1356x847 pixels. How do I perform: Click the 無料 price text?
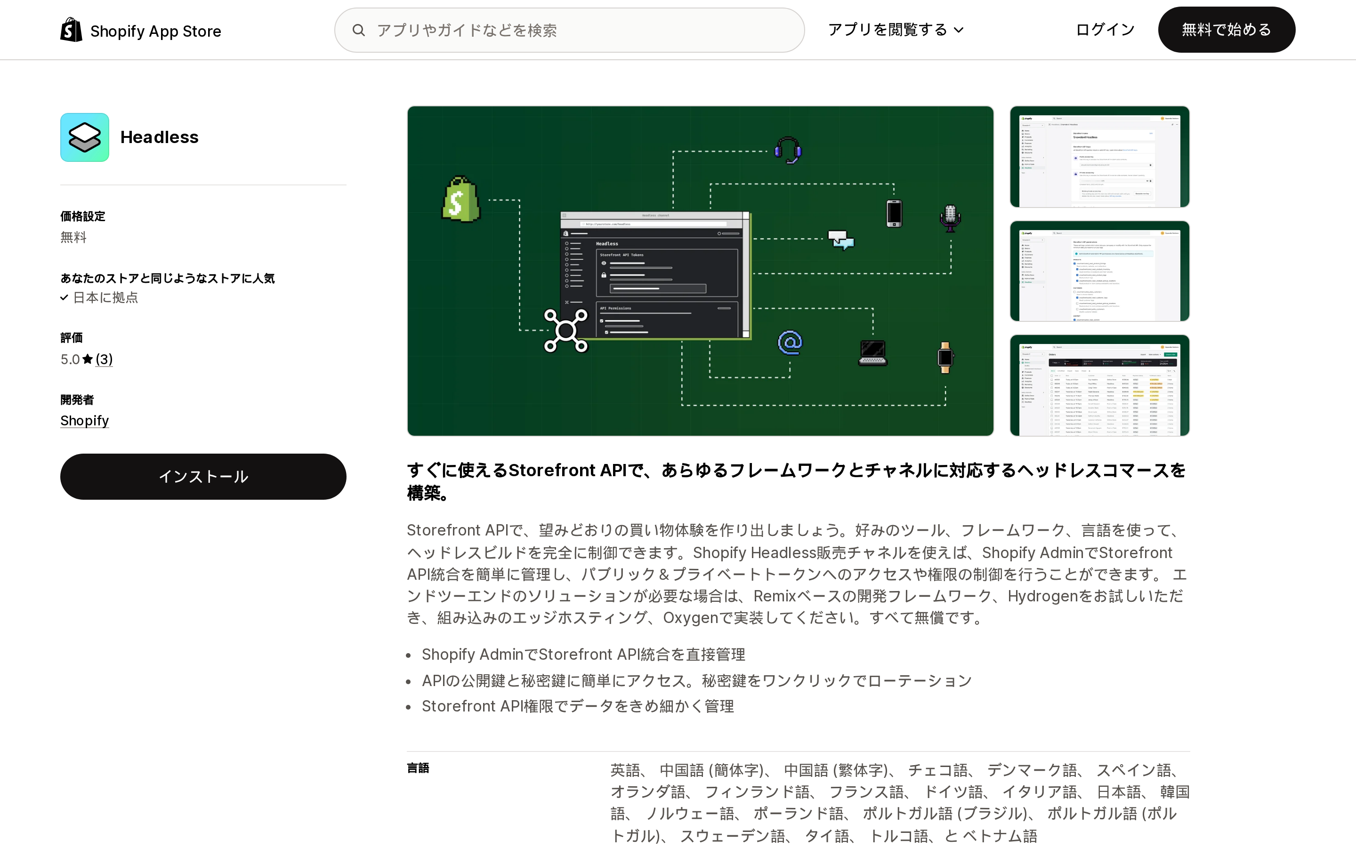(x=73, y=237)
